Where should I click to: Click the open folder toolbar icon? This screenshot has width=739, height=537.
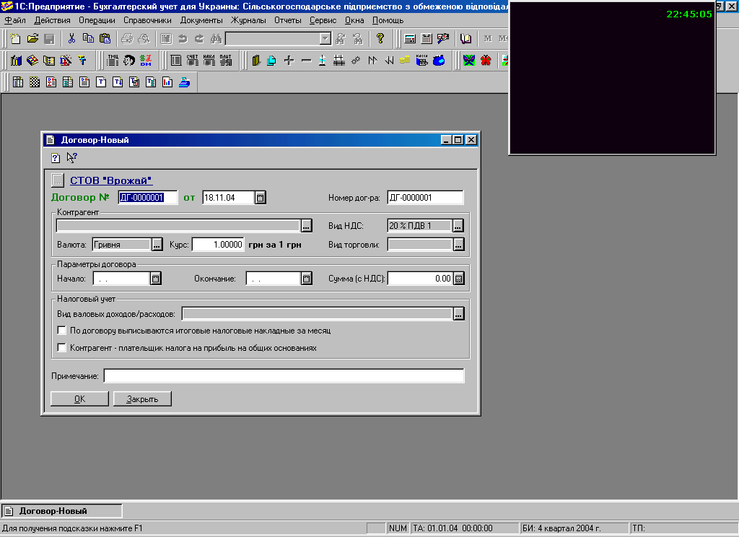point(32,39)
